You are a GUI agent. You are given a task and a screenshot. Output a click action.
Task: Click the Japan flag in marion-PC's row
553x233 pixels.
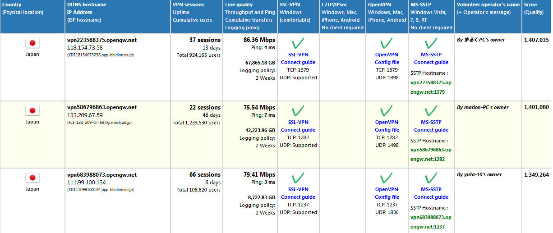click(x=32, y=111)
